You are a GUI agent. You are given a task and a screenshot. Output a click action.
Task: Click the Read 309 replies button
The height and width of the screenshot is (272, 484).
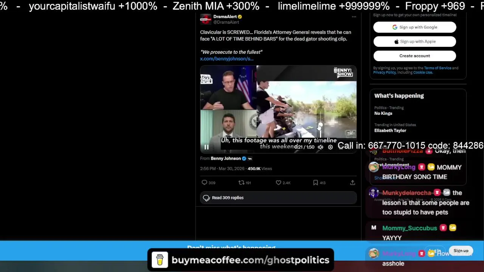coord(278,198)
